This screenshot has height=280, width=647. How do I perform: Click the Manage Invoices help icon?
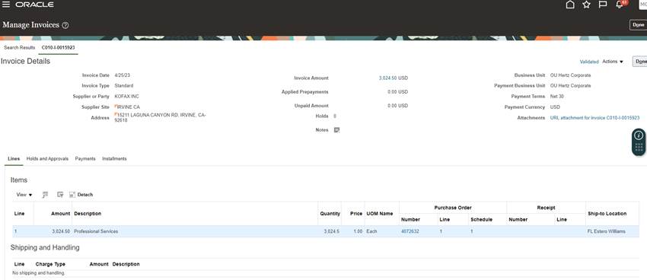[x=65, y=25]
